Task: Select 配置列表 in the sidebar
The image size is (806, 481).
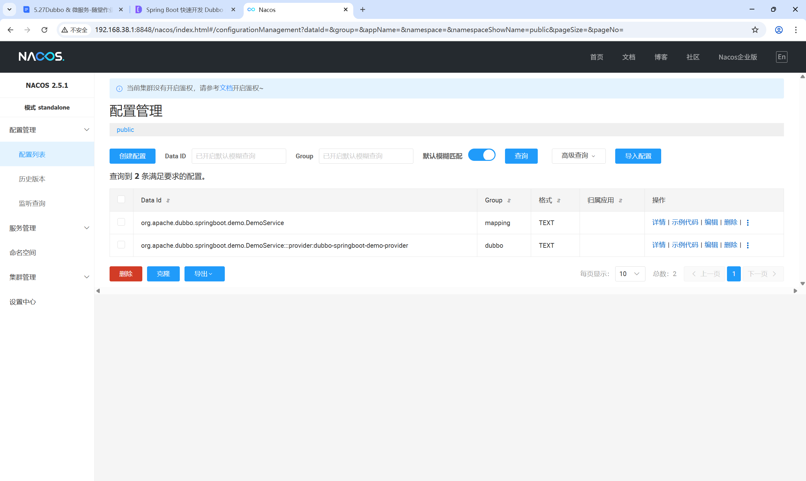Action: (47, 154)
